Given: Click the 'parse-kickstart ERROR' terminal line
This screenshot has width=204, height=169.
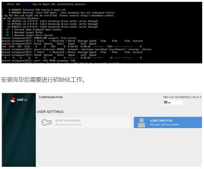Looking at the screenshot, I should (x=77, y=49).
